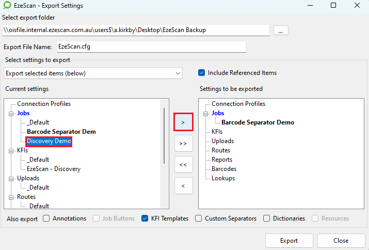Click the Export File Name text field
Viewport: 369px width, 250px height.
tap(151, 46)
